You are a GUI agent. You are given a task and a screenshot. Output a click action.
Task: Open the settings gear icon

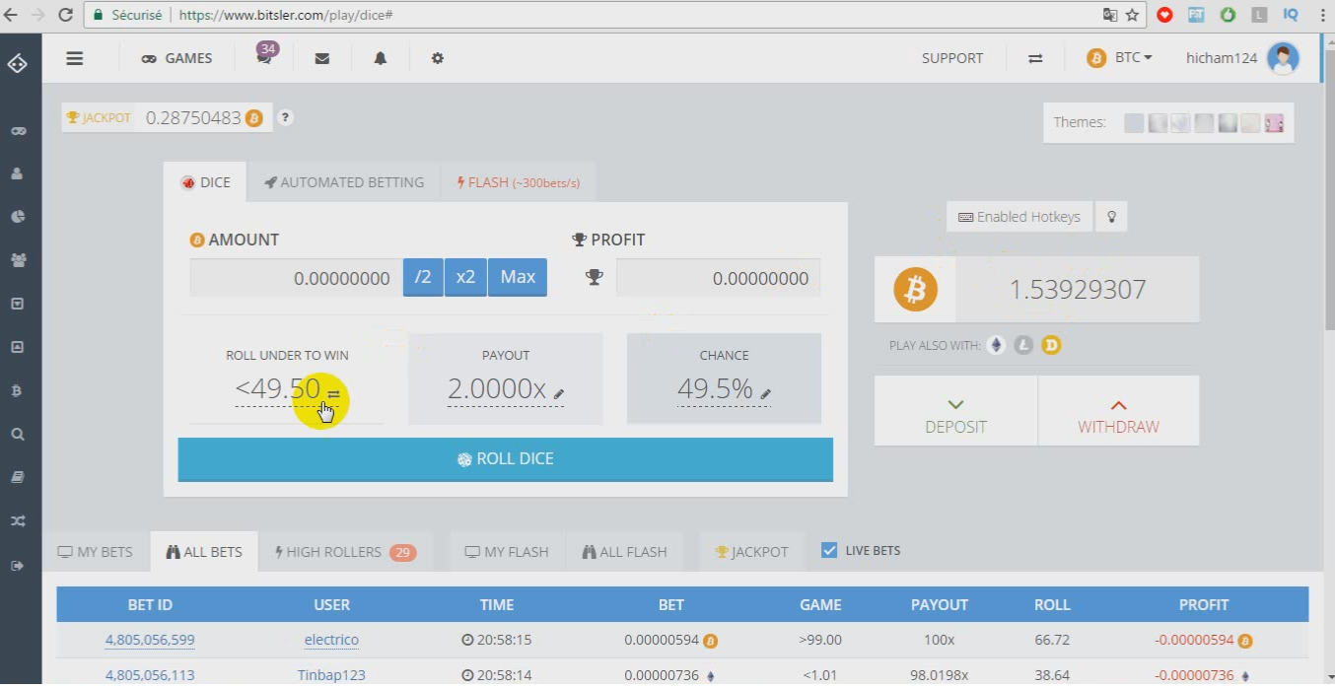pos(438,58)
